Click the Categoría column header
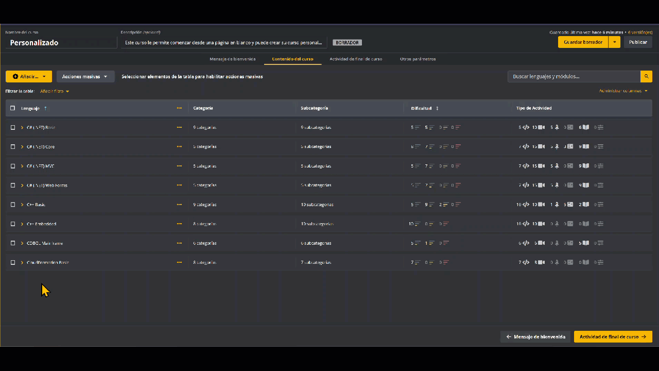This screenshot has width=659, height=371. [x=203, y=108]
